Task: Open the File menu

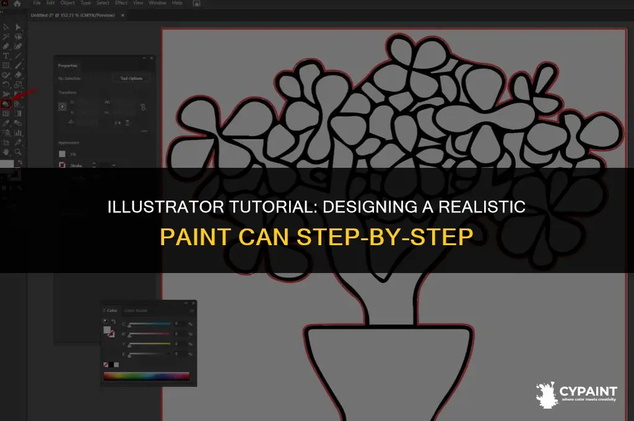Action: (x=37, y=3)
